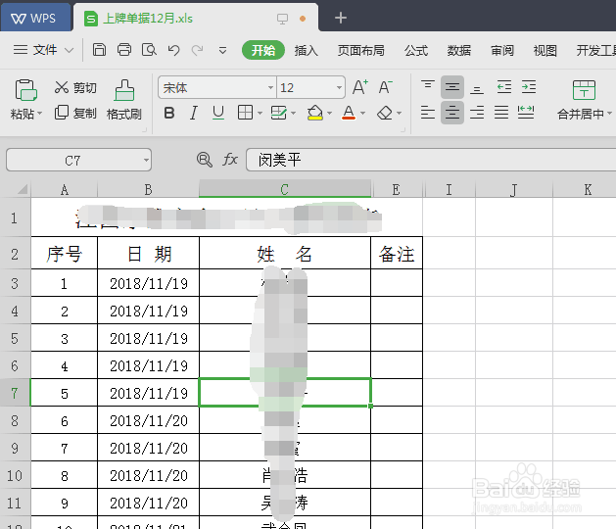
Task: Apply the red font color
Action: 349,113
